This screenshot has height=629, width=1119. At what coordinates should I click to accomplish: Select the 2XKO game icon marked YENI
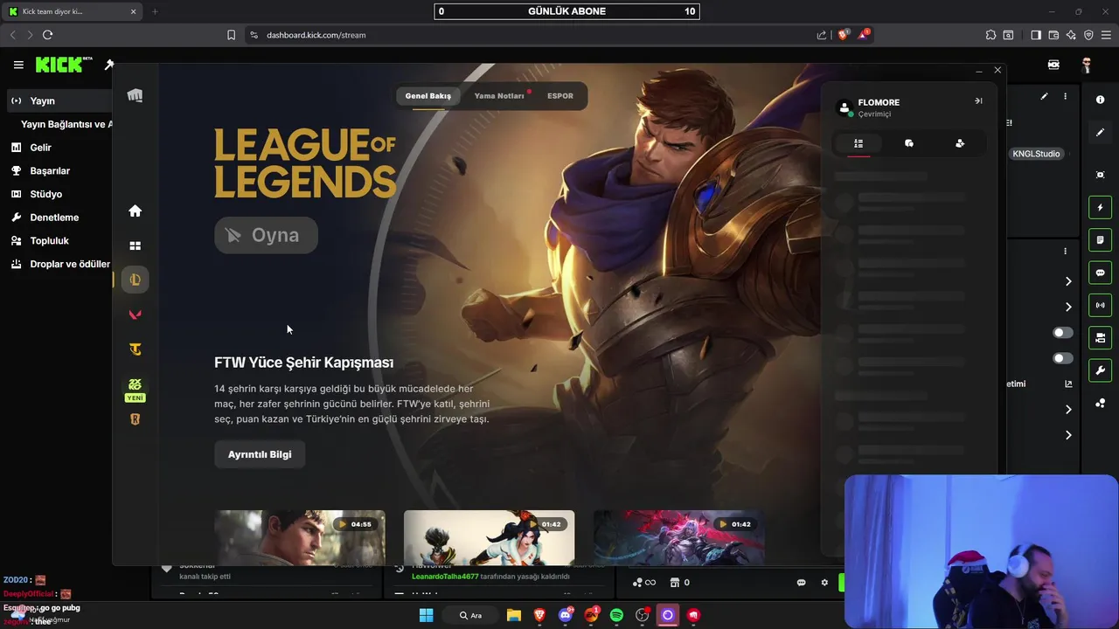pos(135,390)
